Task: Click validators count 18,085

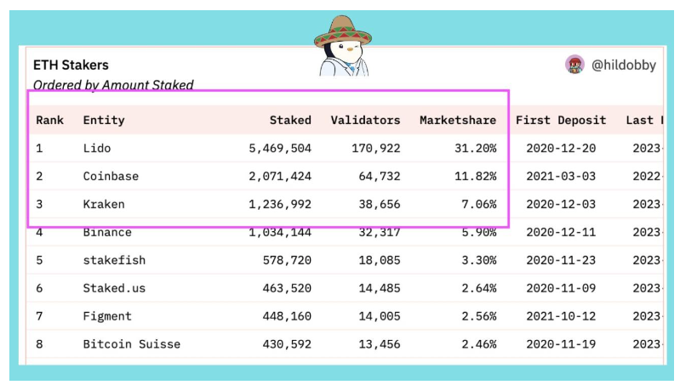Action: click(x=380, y=260)
